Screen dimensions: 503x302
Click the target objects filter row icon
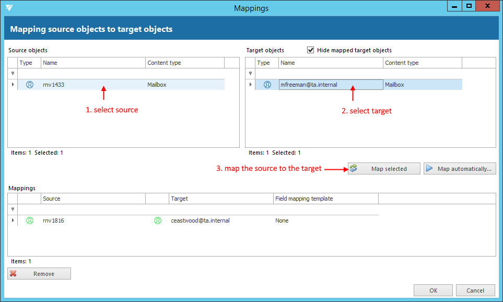coord(250,74)
